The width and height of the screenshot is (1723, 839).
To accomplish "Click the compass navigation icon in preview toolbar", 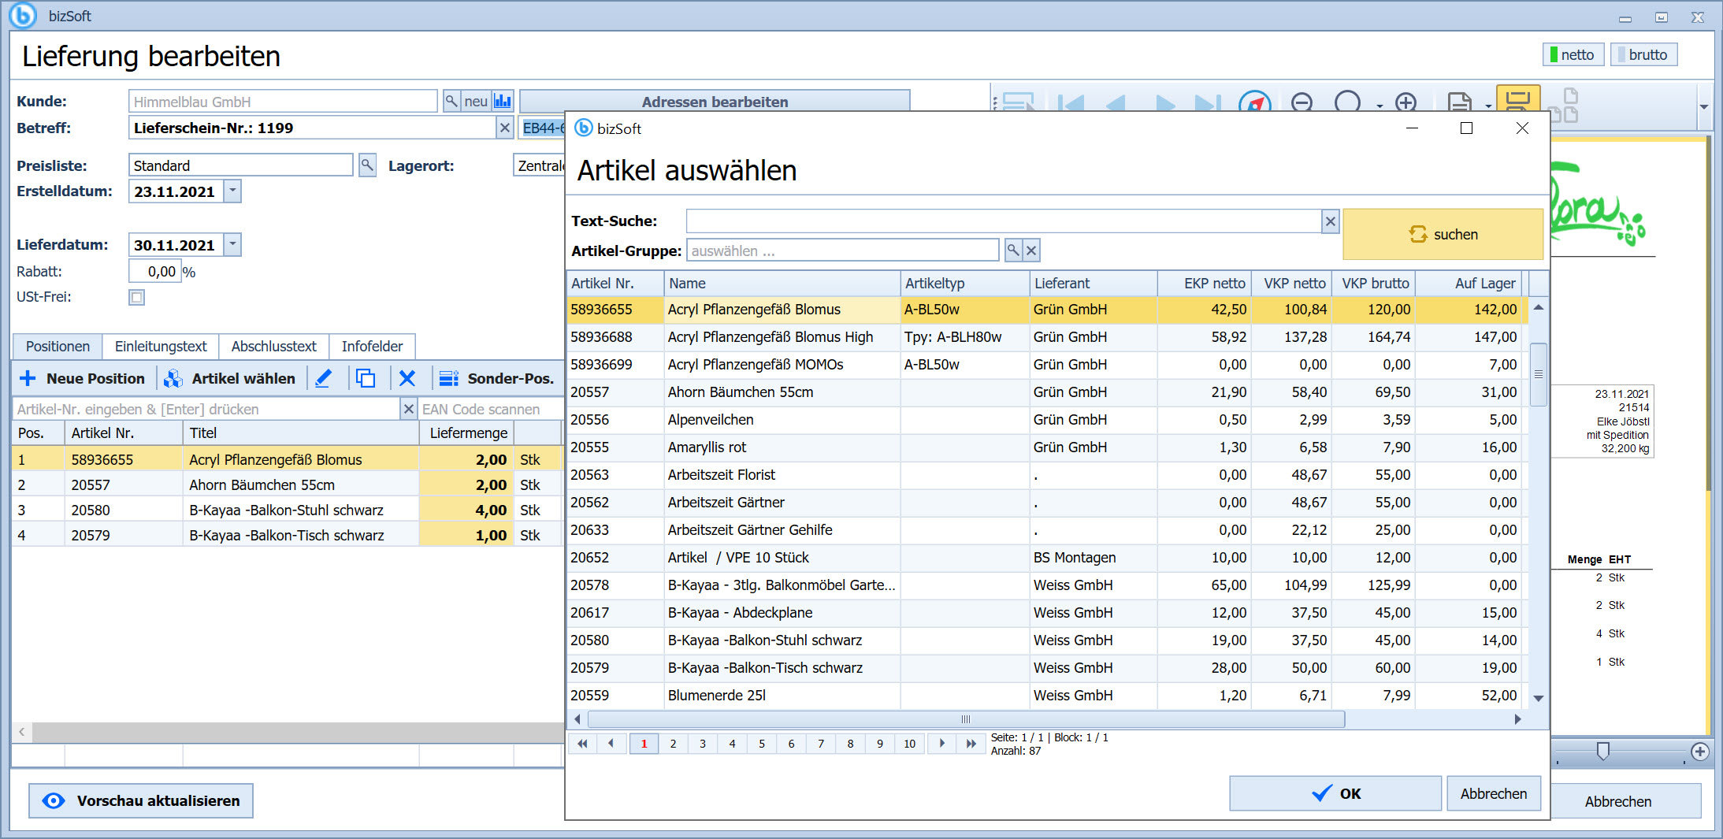I will click(x=1254, y=102).
